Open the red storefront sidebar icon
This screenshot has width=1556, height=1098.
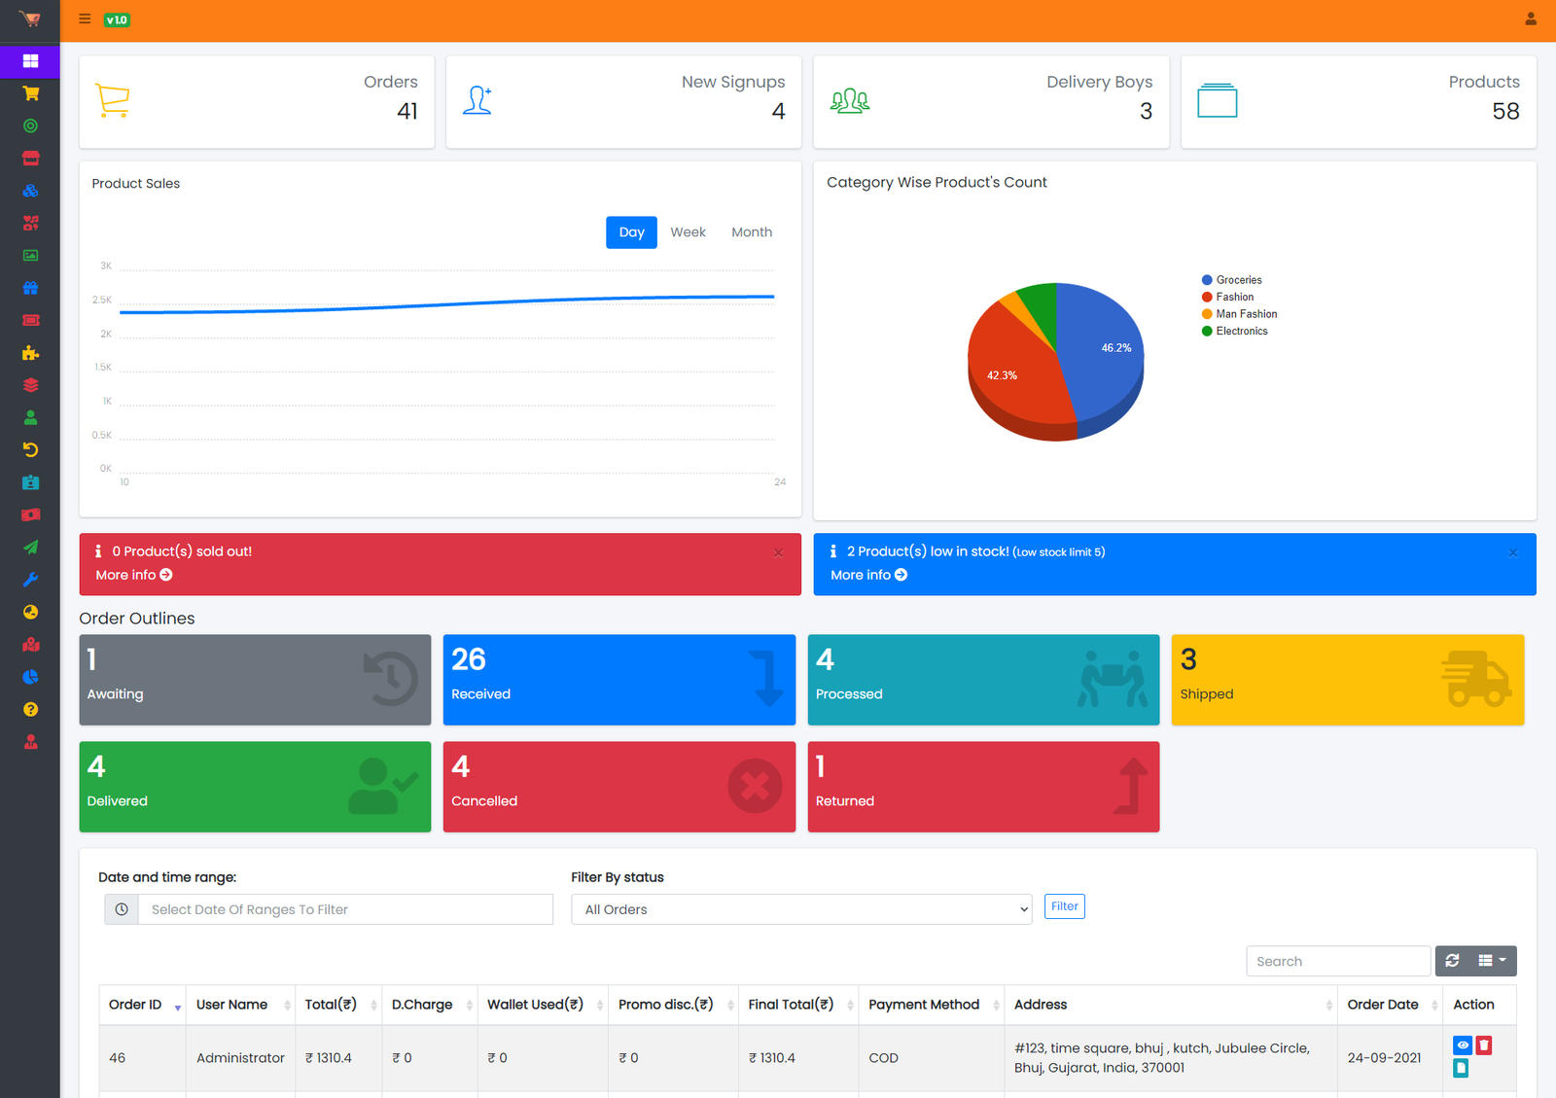30,159
